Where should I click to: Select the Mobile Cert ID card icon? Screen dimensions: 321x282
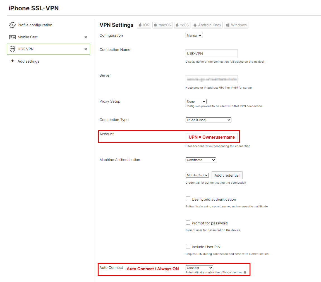tap(12, 37)
